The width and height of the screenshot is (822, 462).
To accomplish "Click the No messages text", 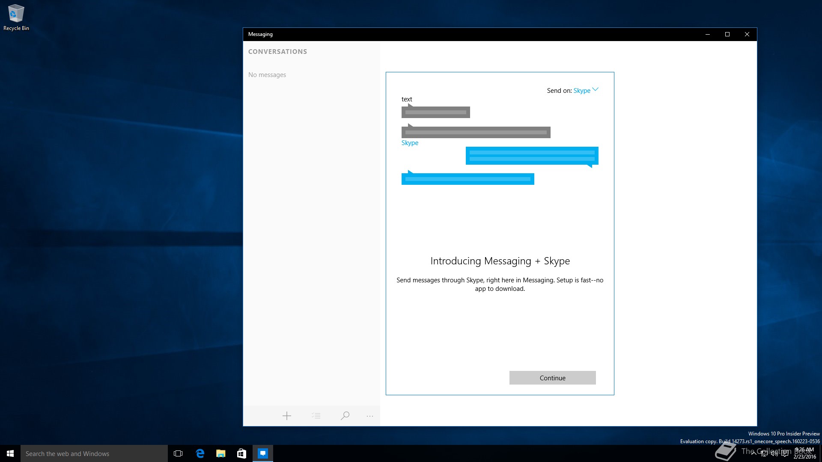I will pyautogui.click(x=267, y=75).
